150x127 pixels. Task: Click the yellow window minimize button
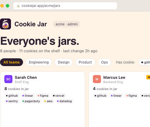coord(2,6)
